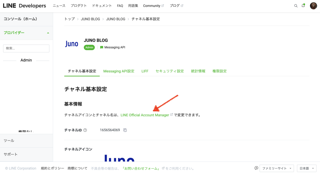Open 商標について footer link
The height and width of the screenshot is (174, 320).
[x=77, y=168]
